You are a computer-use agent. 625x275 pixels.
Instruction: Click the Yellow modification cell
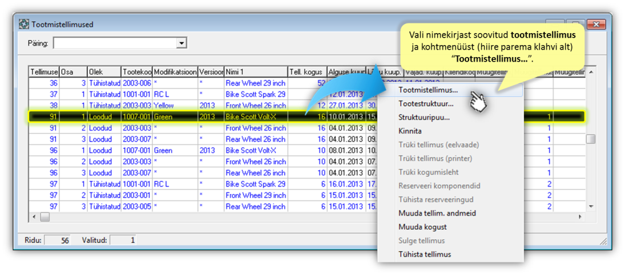pos(175,106)
